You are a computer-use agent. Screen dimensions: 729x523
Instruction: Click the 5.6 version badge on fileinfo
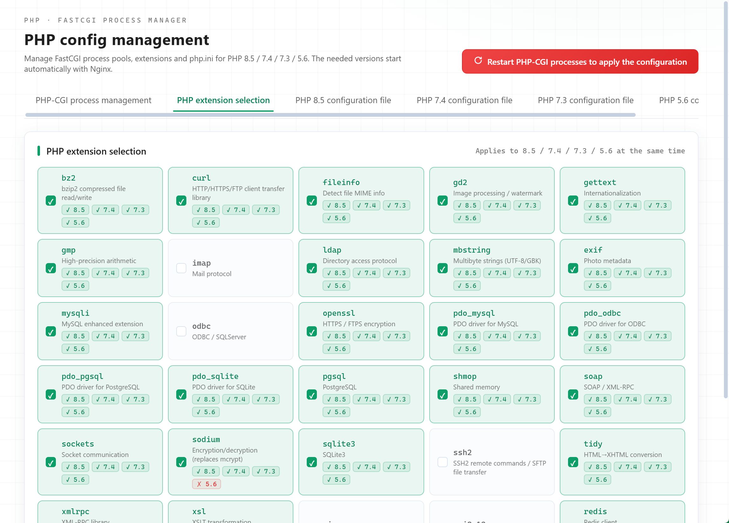(336, 218)
